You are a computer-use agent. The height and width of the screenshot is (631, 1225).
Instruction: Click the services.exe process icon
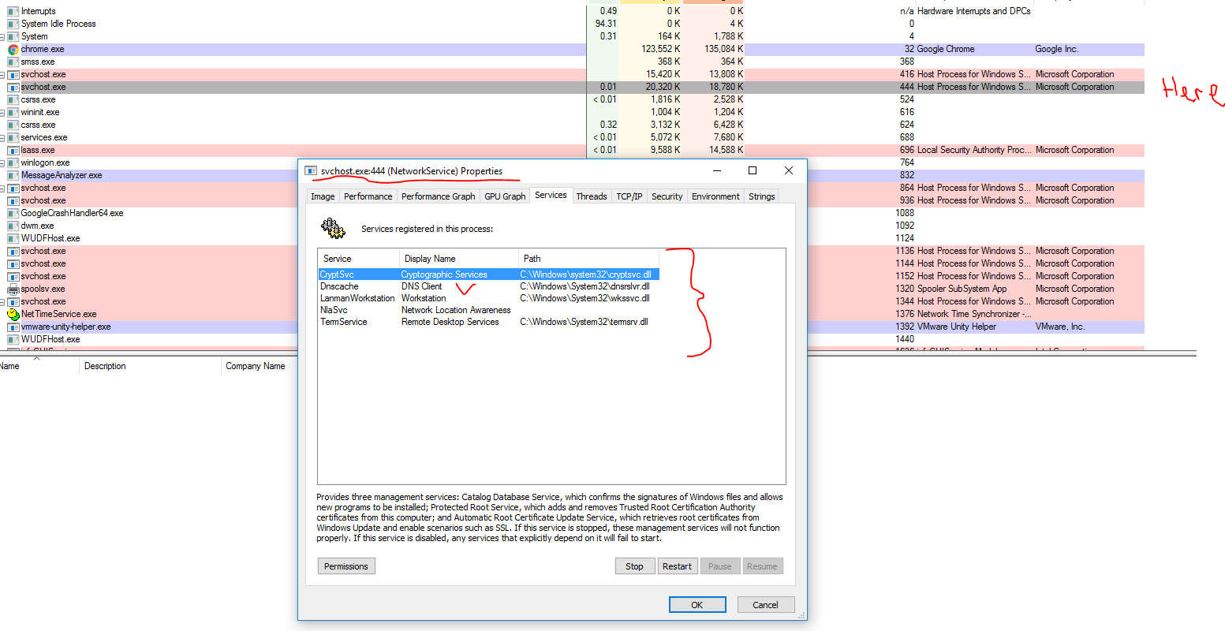[x=13, y=137]
